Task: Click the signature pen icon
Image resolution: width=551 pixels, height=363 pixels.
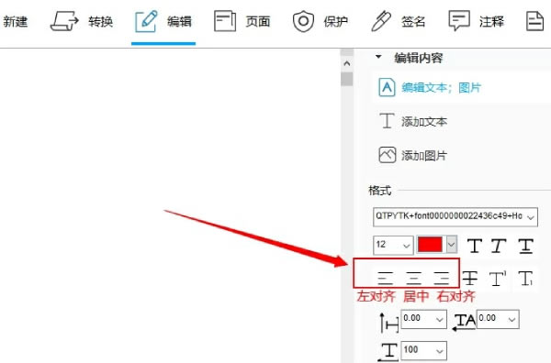Action: pos(381,21)
